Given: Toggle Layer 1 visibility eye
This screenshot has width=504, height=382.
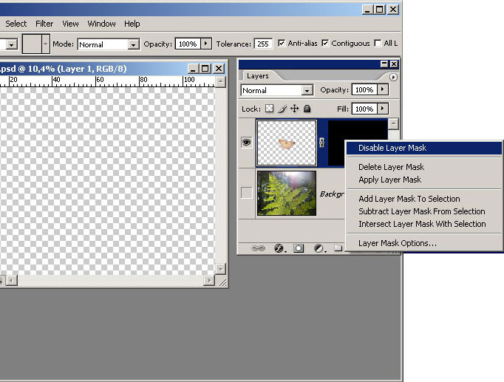Looking at the screenshot, I should [x=247, y=142].
